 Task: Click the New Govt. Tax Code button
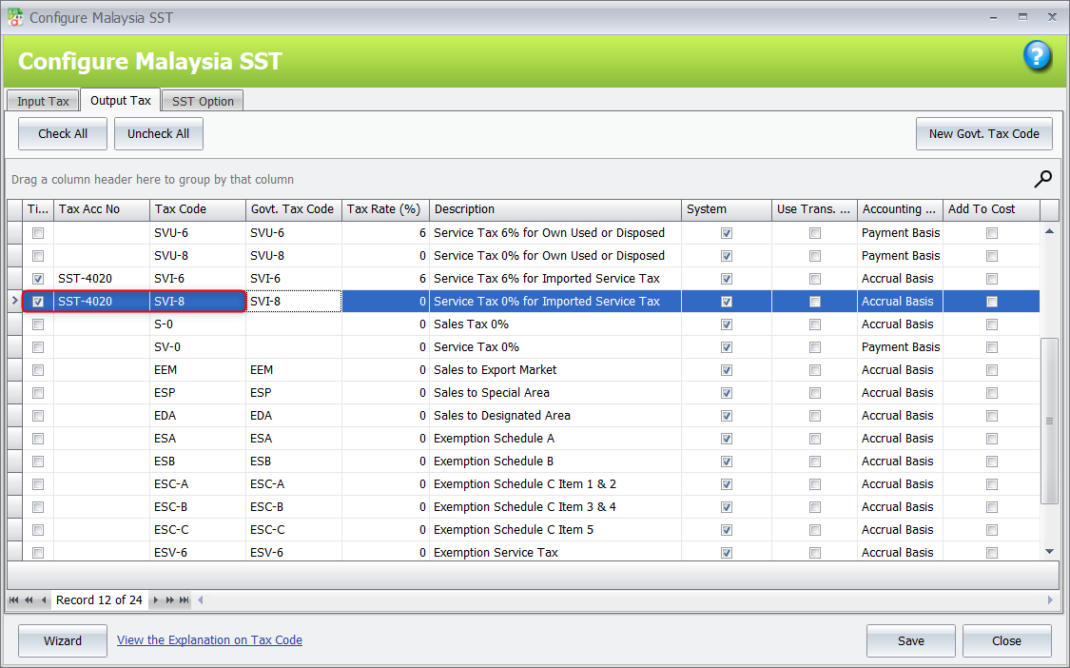click(983, 134)
